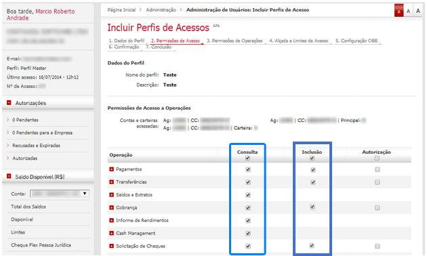The width and height of the screenshot is (427, 256).
Task: Open step 7 Conclusão
Action: point(159,47)
